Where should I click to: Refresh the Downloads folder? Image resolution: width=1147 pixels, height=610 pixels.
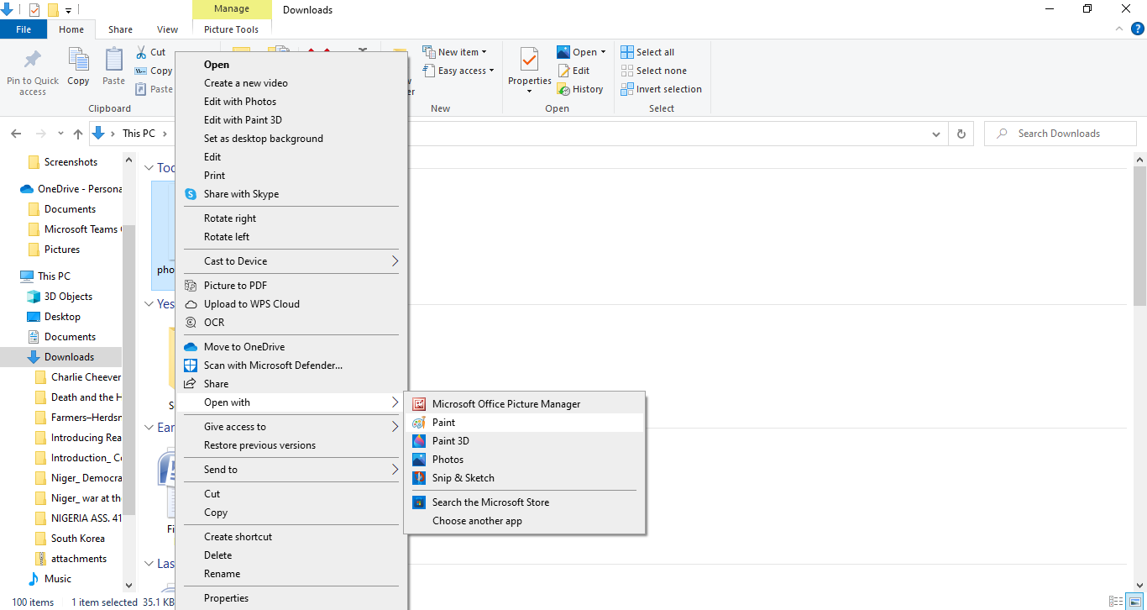click(961, 133)
